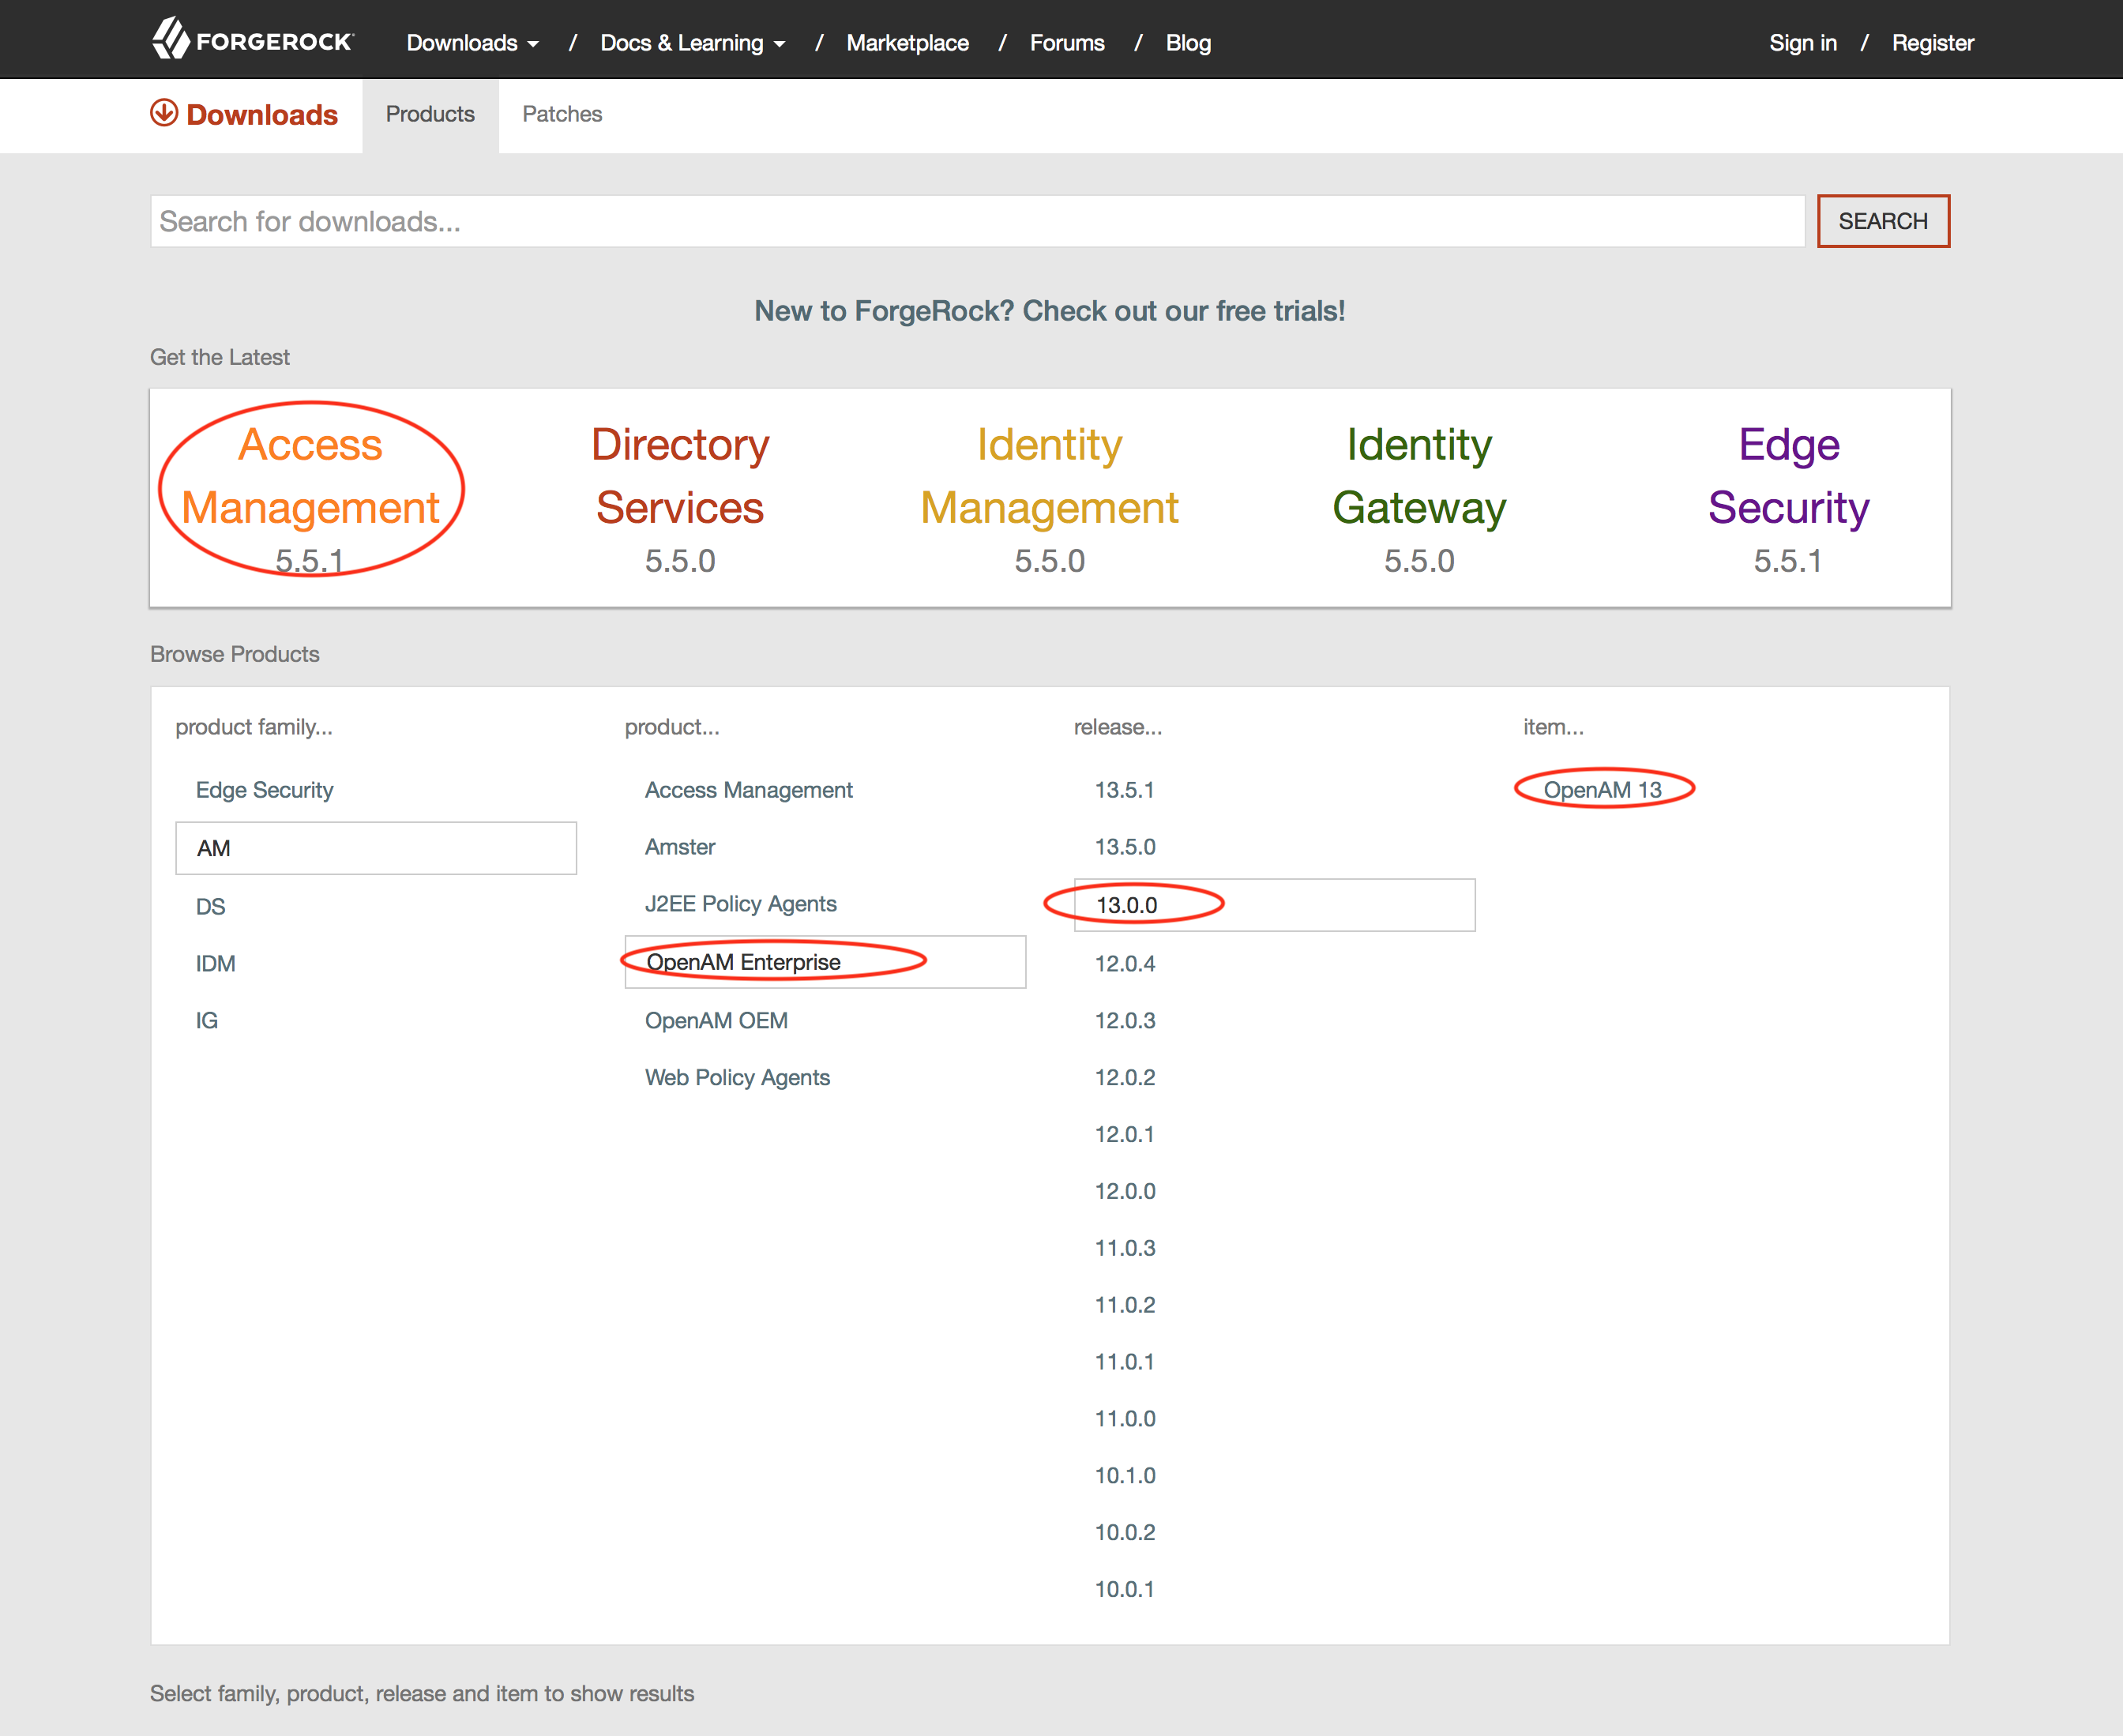The image size is (2123, 1736).
Task: Open the Forums menu item
Action: (x=1066, y=43)
